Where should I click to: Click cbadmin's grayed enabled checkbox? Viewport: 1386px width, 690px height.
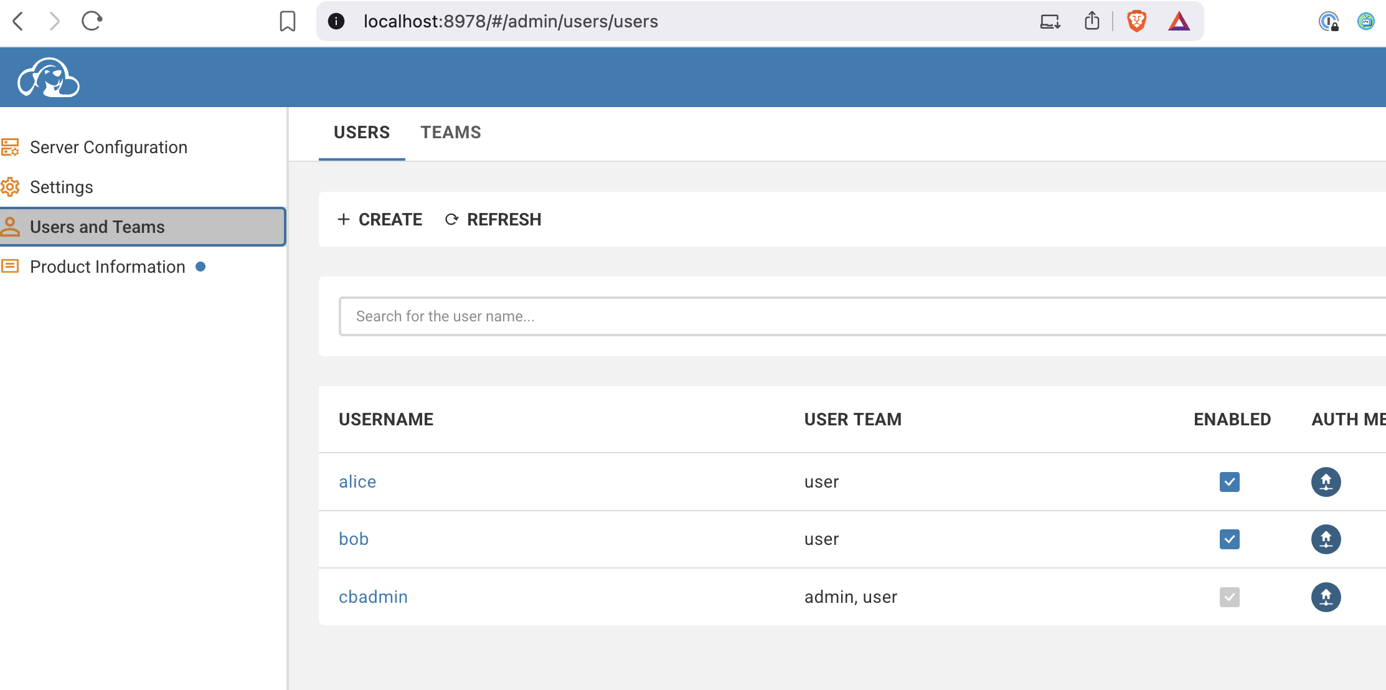click(1229, 597)
